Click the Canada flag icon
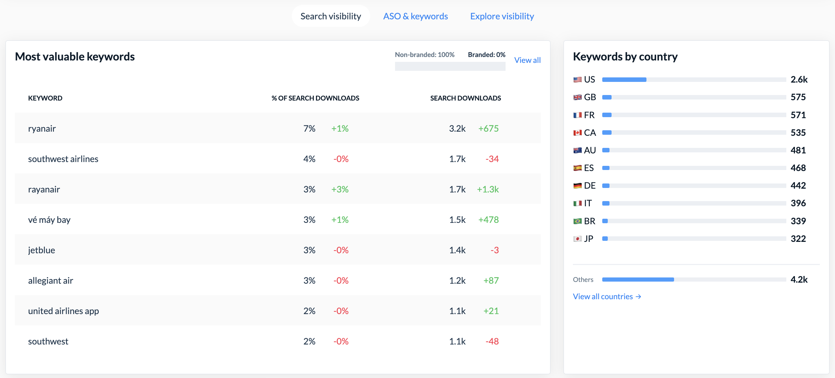The image size is (835, 378). coord(577,133)
